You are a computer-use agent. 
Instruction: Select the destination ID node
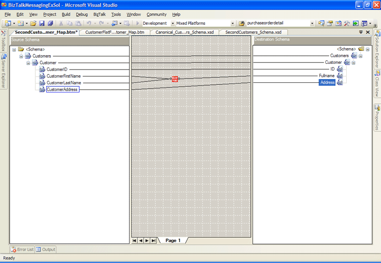[x=332, y=69]
